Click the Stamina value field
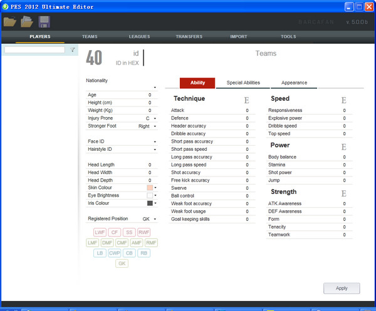The width and height of the screenshot is (376, 311). (x=344, y=165)
